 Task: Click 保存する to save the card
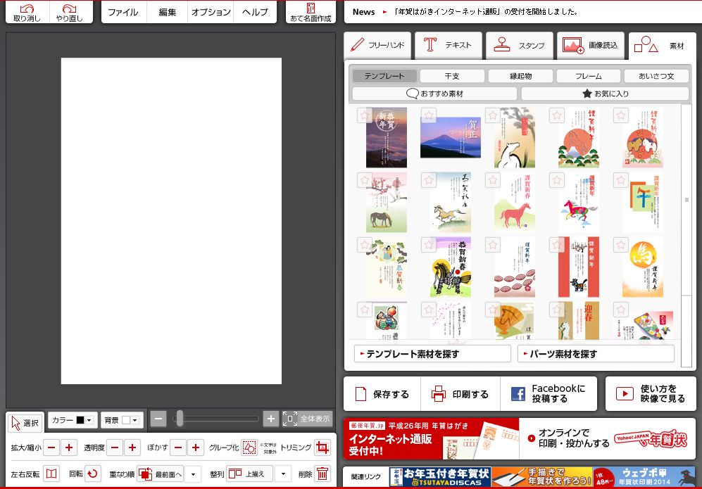pos(382,394)
